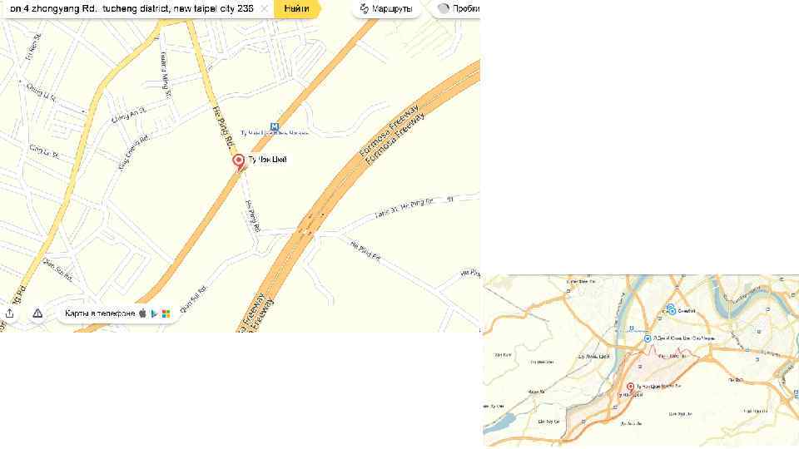Clear the search field with X

(x=264, y=8)
